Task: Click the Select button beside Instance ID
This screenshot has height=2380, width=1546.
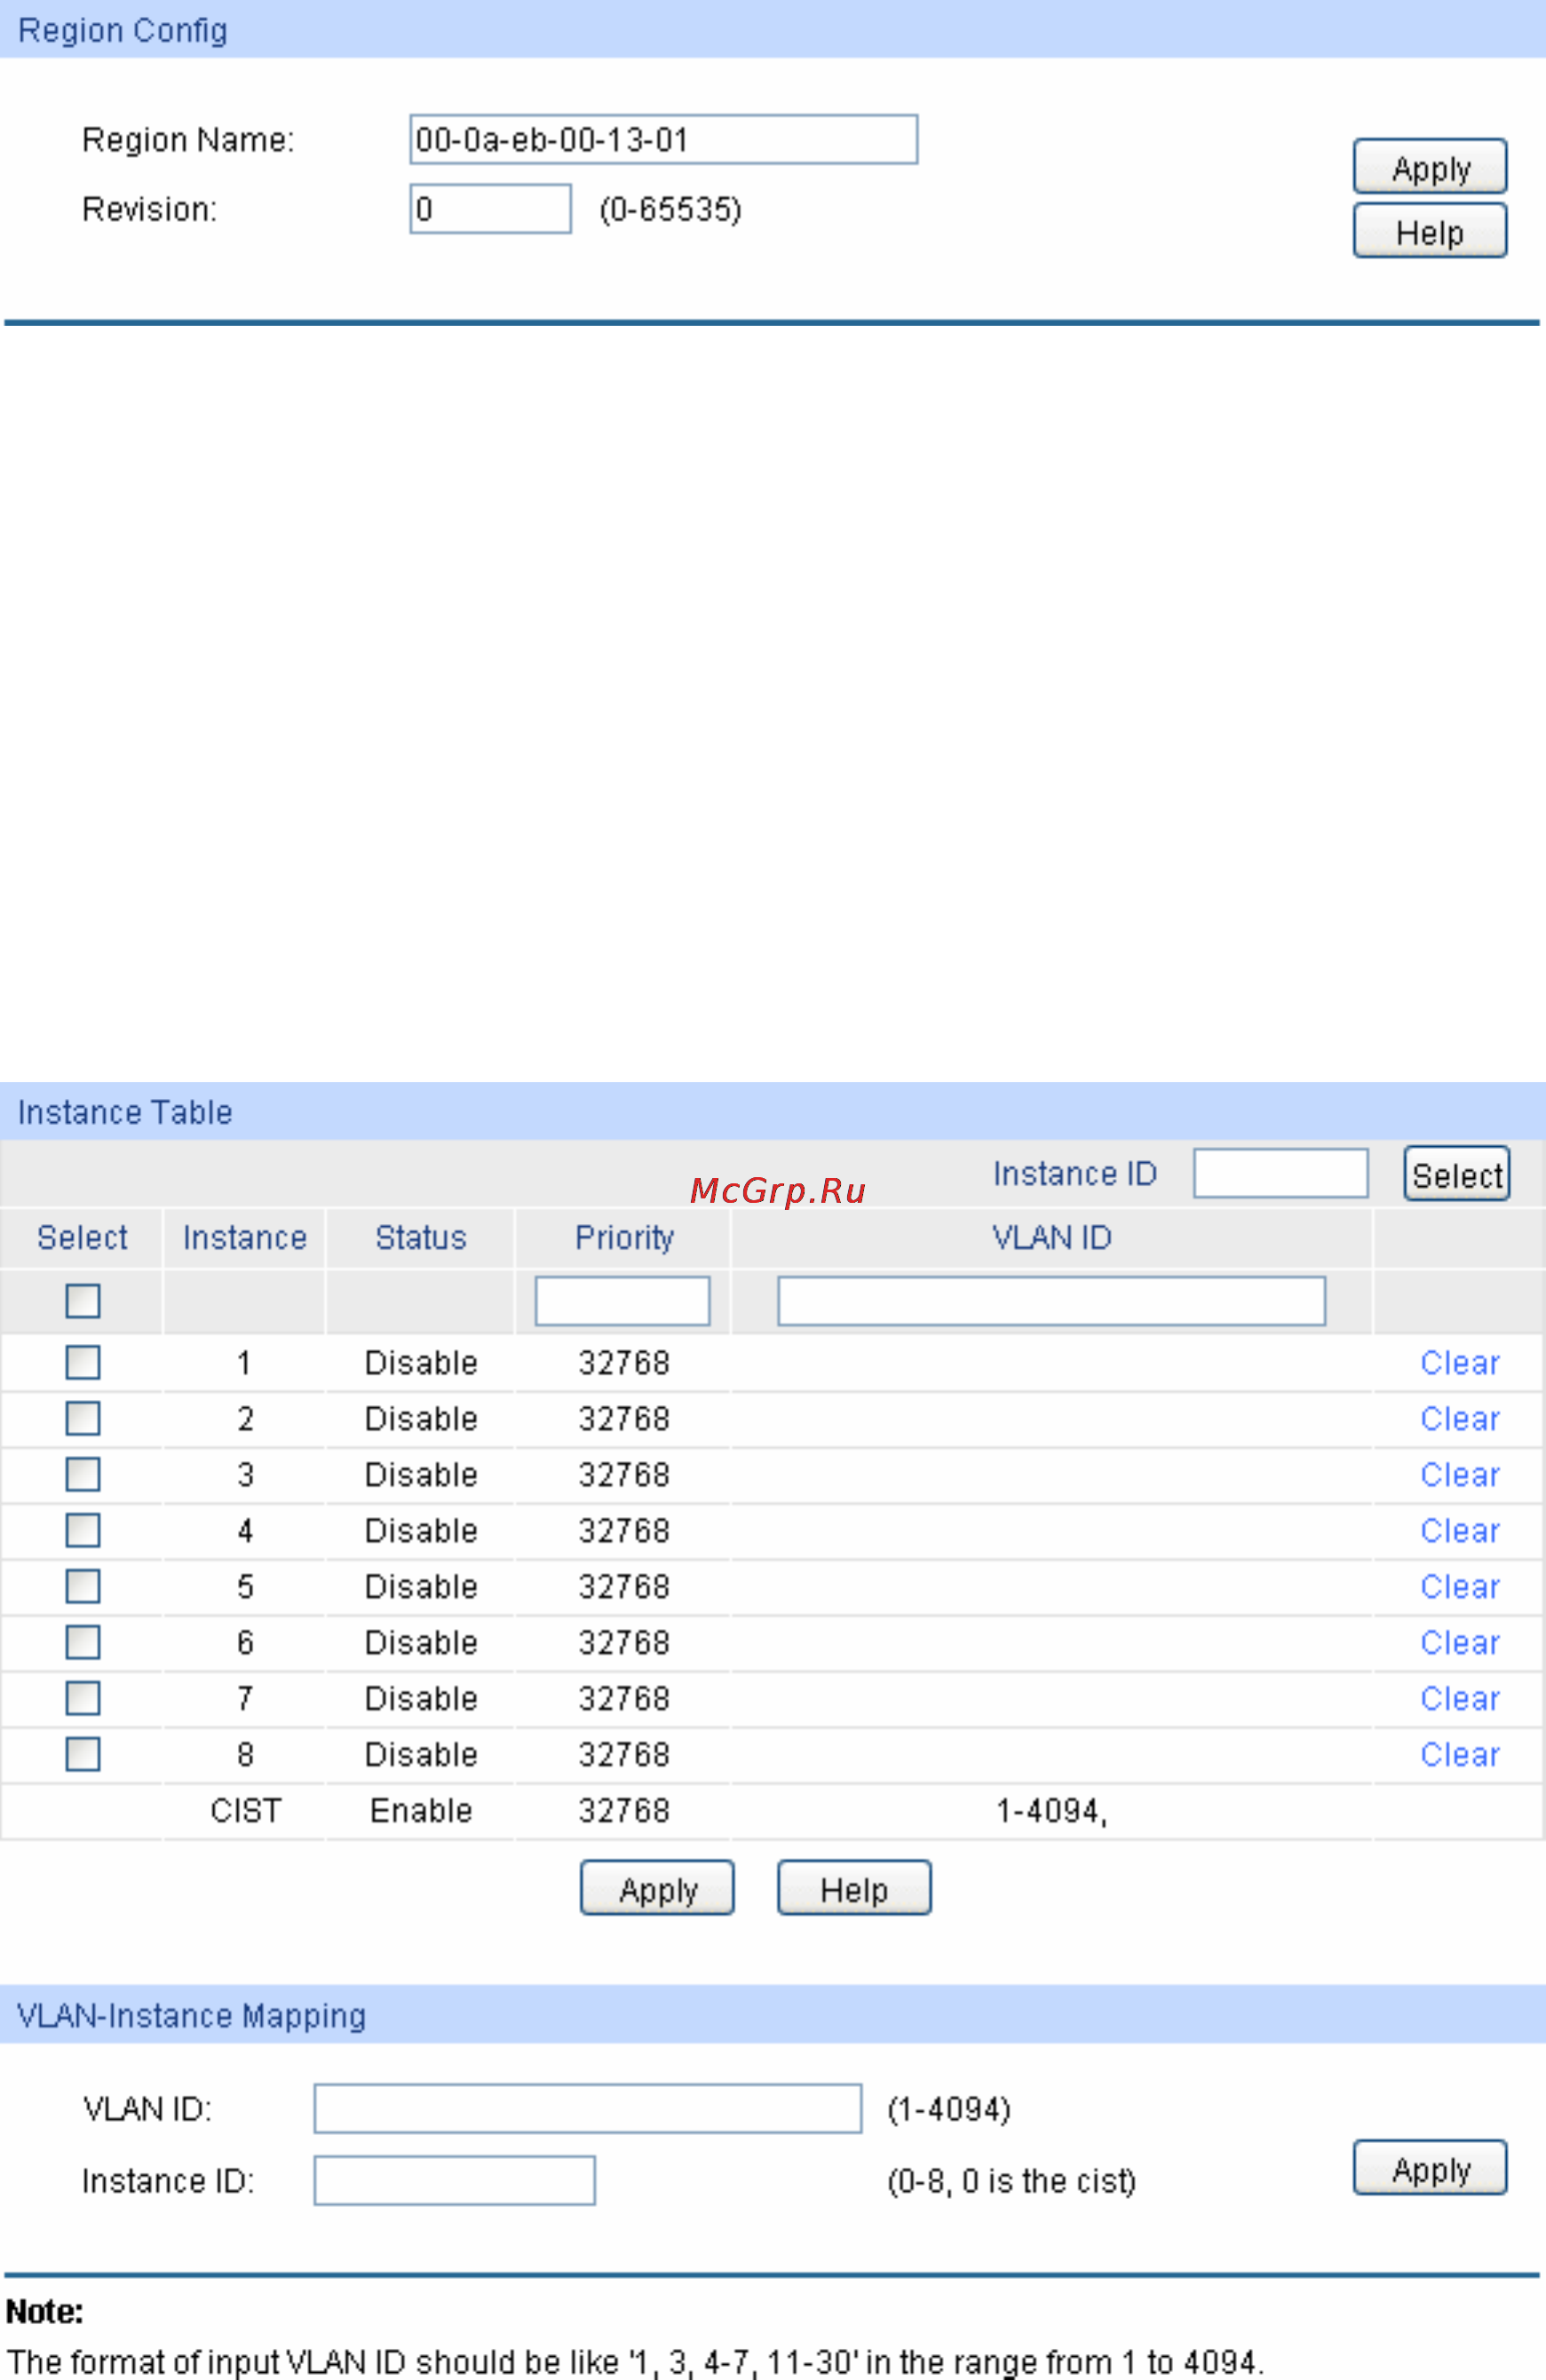Action: tap(1457, 1174)
